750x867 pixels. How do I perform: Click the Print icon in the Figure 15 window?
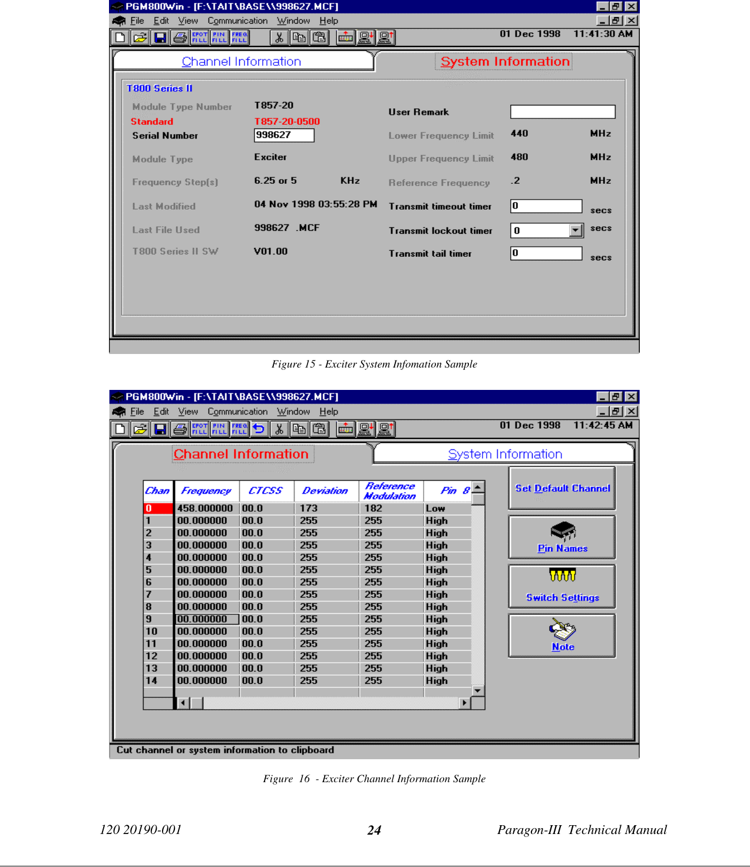click(x=180, y=38)
